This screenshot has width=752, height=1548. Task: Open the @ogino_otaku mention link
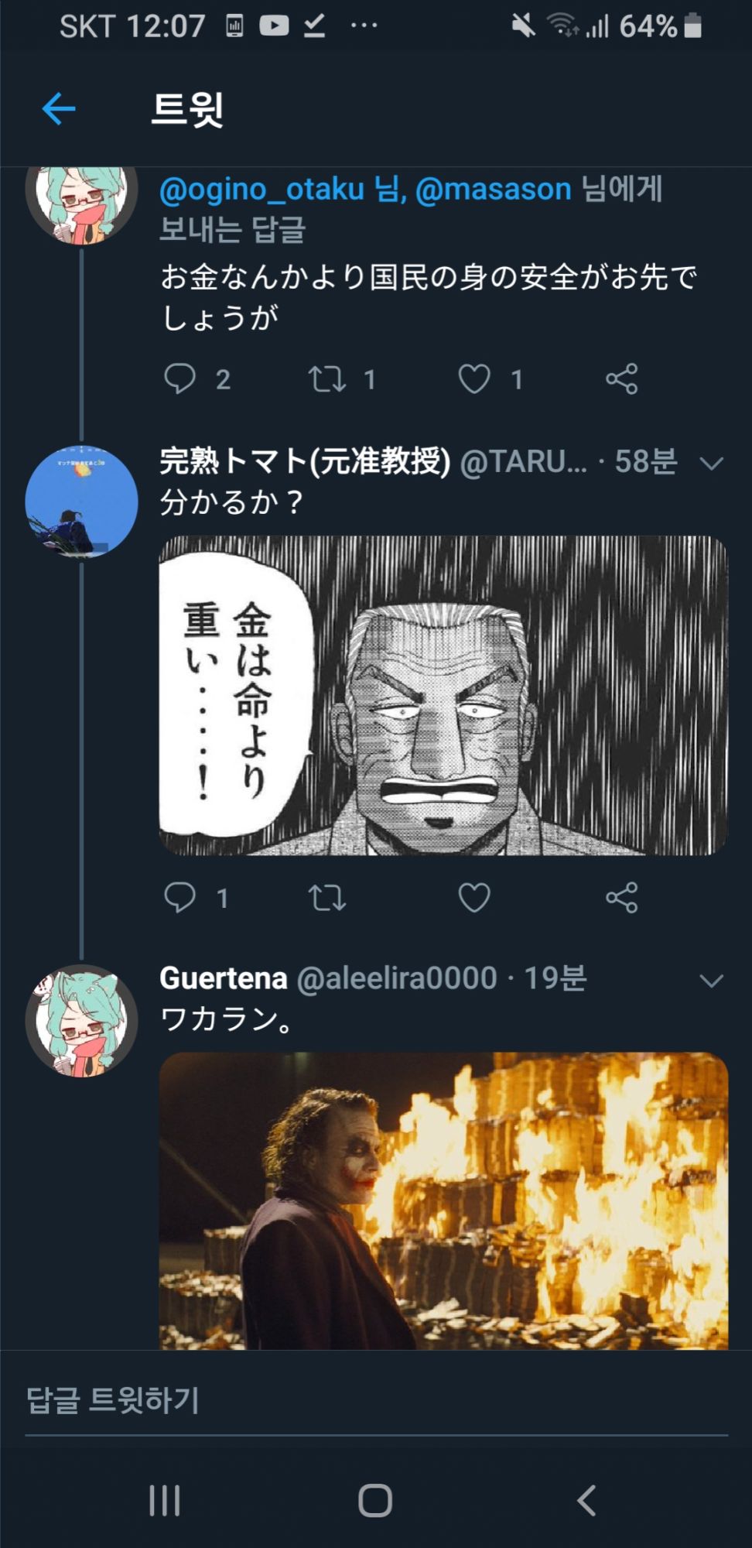click(261, 189)
